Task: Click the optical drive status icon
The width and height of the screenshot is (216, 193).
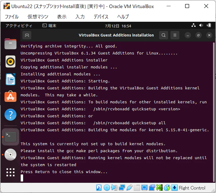Action: [x=107, y=188]
